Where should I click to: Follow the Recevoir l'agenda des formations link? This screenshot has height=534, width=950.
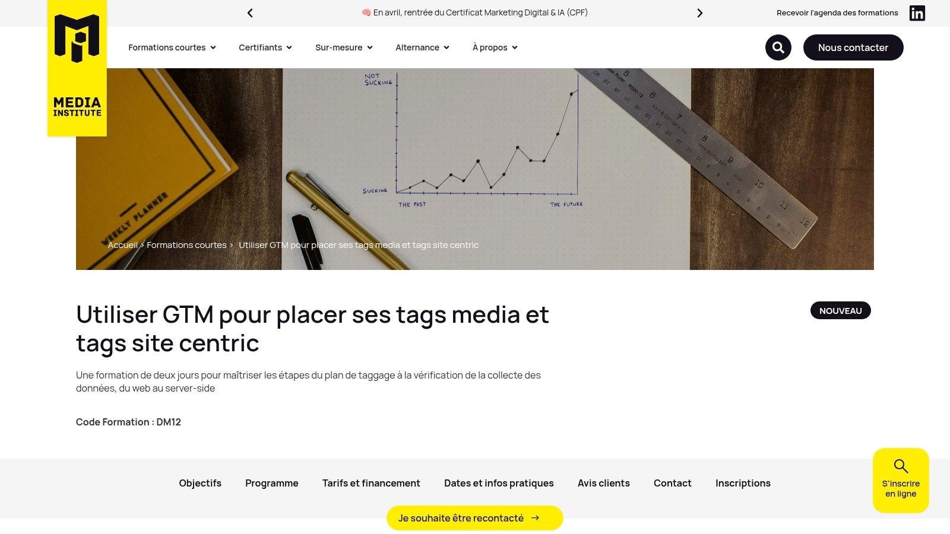point(837,12)
